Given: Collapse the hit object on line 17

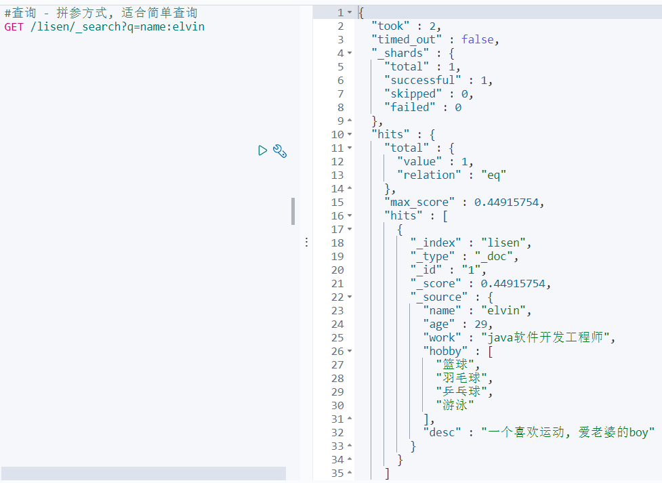Looking at the screenshot, I should click(350, 229).
